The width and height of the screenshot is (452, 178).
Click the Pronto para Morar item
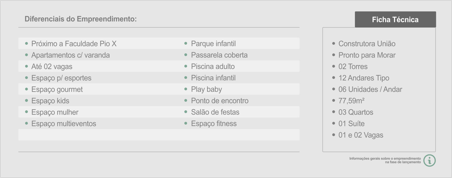[367, 55]
